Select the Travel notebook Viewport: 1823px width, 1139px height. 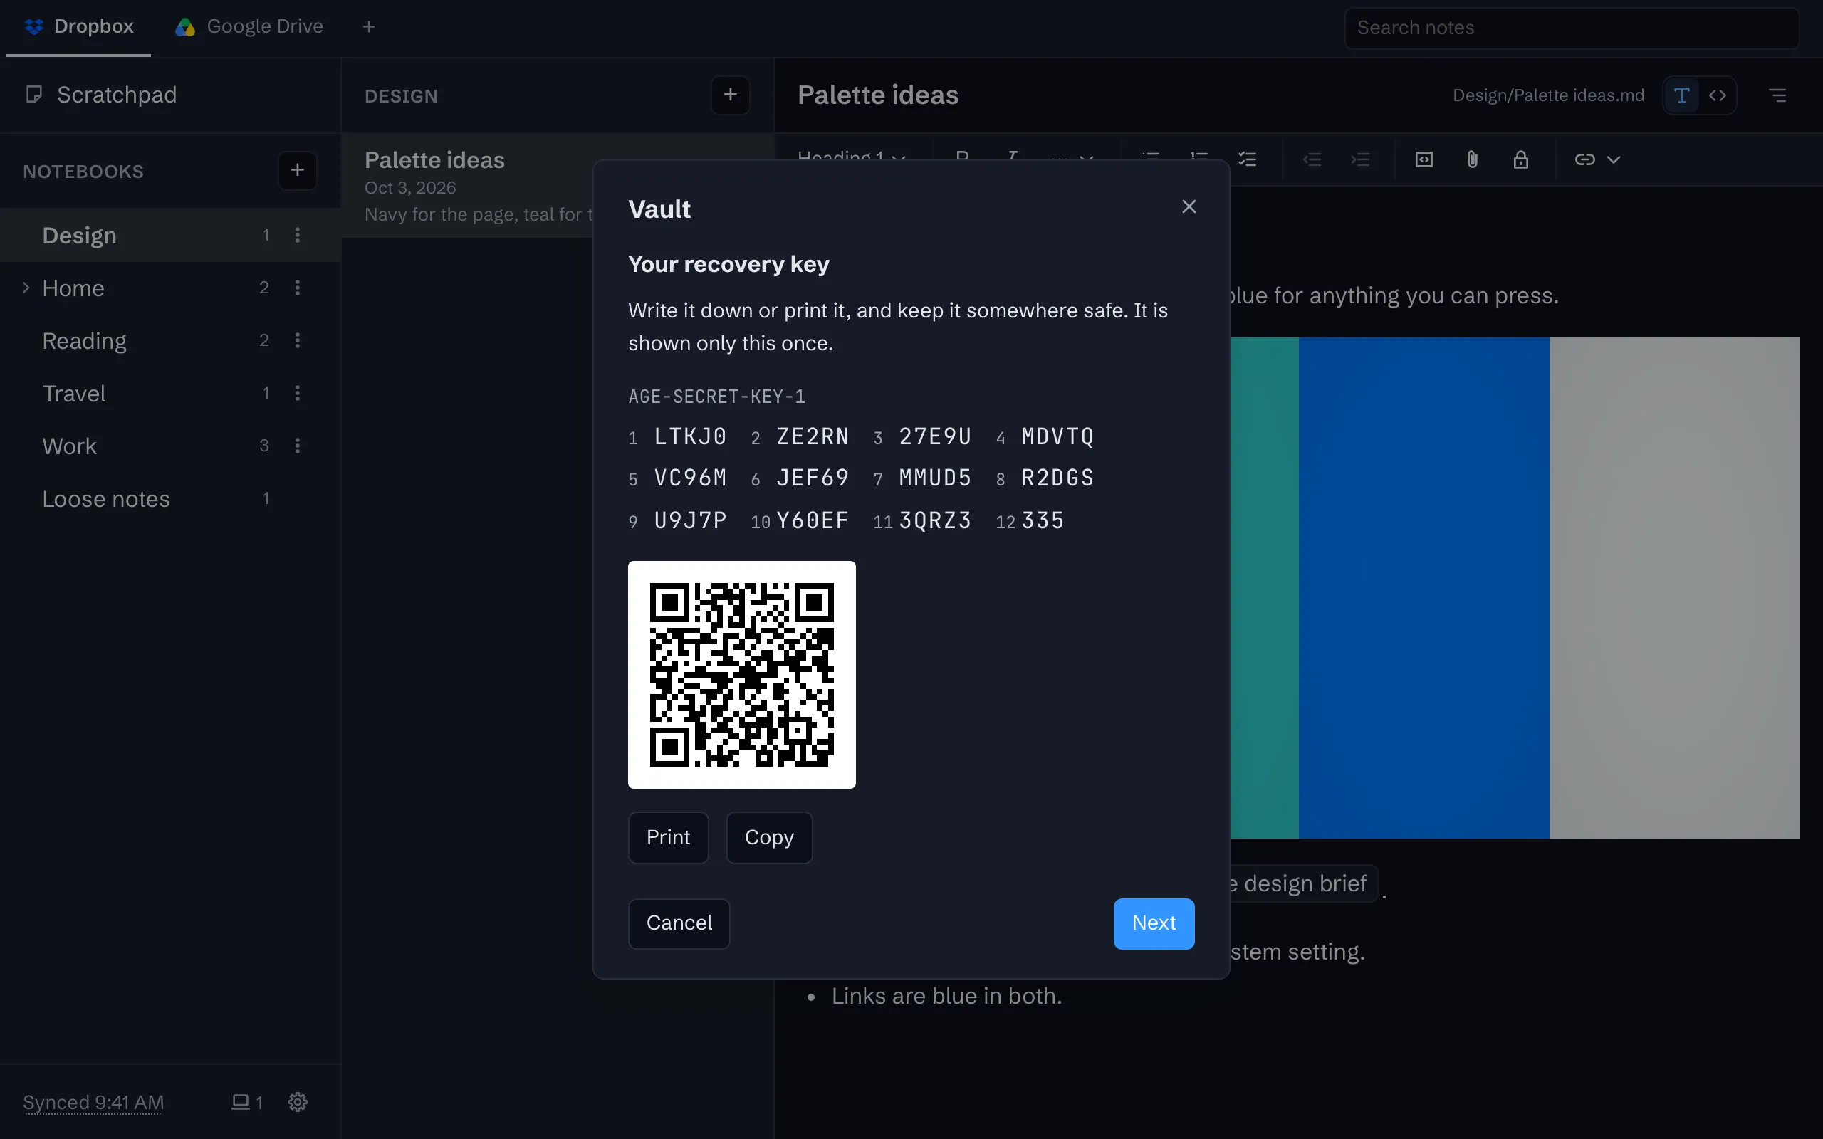pyautogui.click(x=170, y=393)
